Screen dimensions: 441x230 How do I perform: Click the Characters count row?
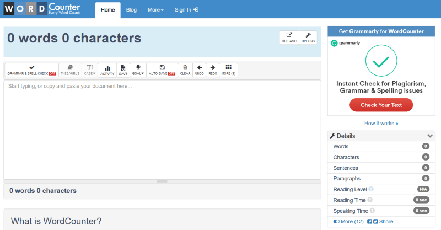pyautogui.click(x=381, y=157)
